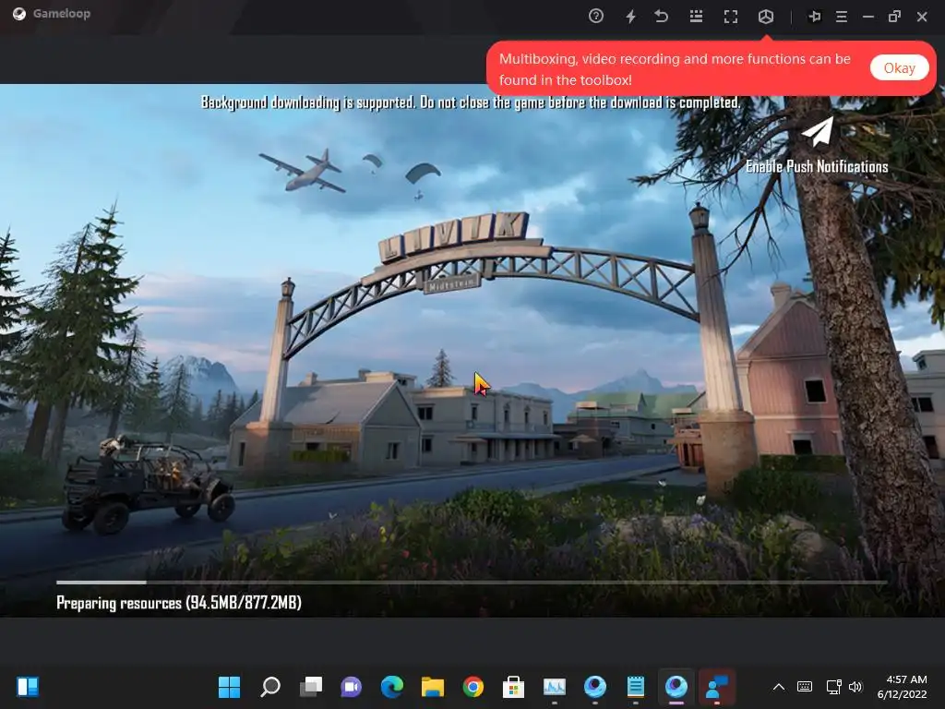Click the back arrow icon in title bar
Viewport: 945px width, 709px height.
click(661, 17)
